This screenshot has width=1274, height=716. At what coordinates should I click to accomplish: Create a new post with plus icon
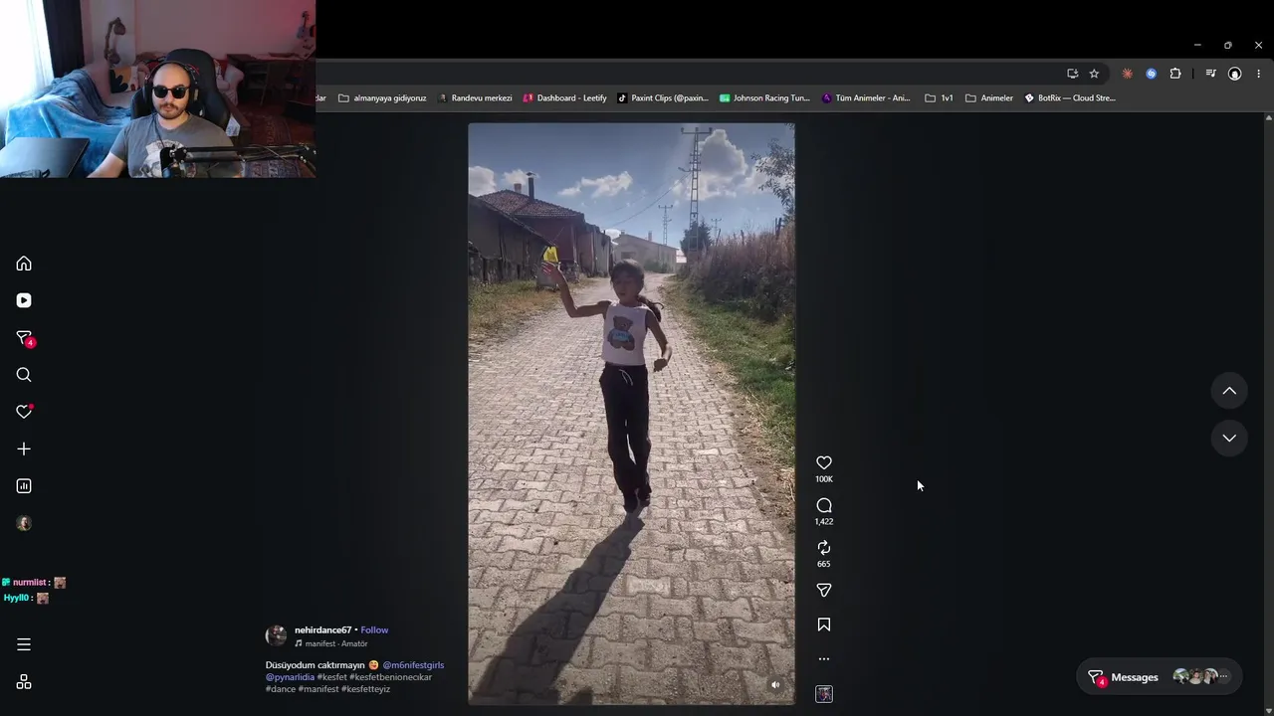coord(24,448)
